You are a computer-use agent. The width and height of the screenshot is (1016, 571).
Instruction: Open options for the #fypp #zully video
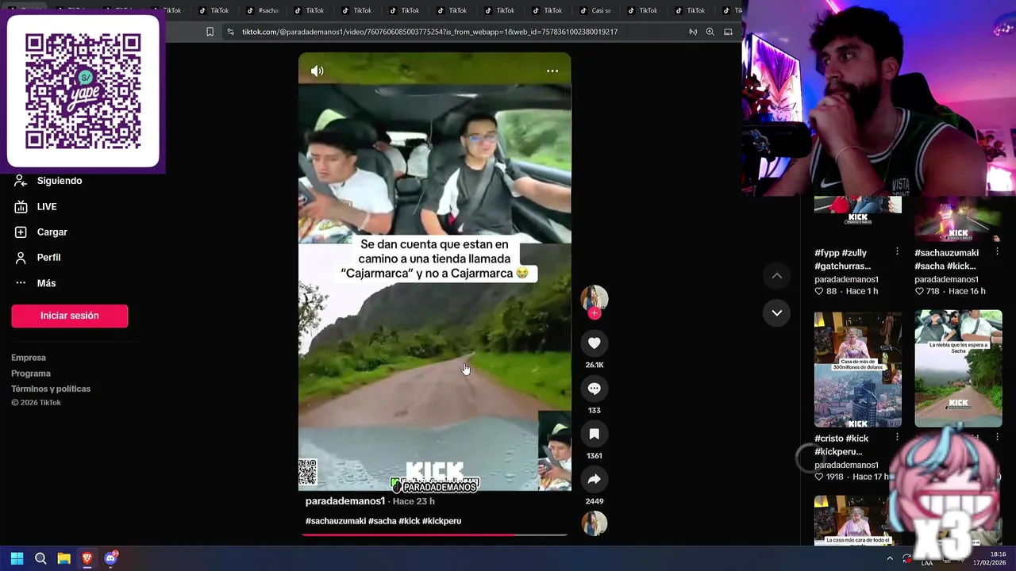pyautogui.click(x=897, y=251)
